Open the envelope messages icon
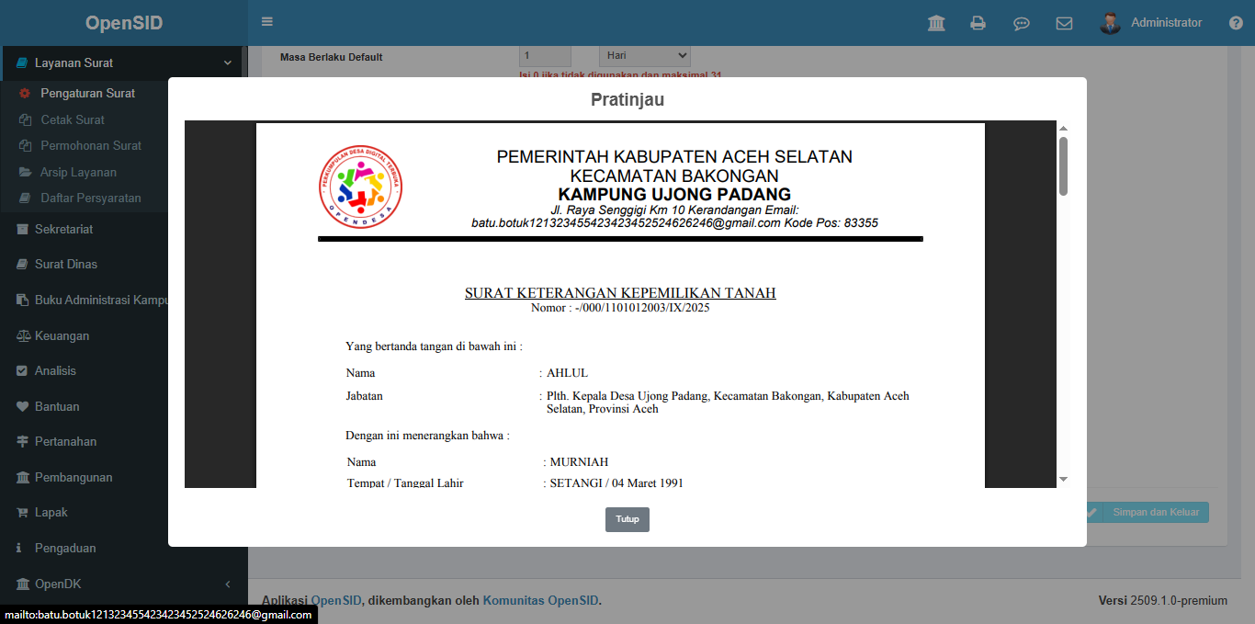 click(1064, 23)
